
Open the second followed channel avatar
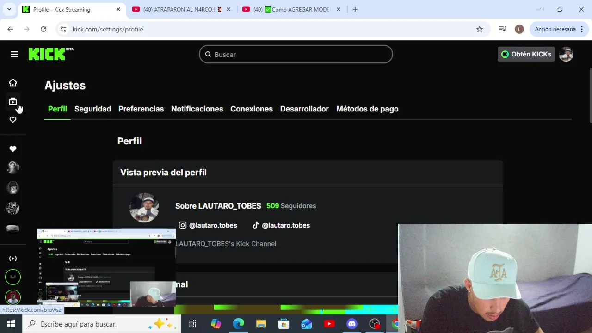click(13, 188)
